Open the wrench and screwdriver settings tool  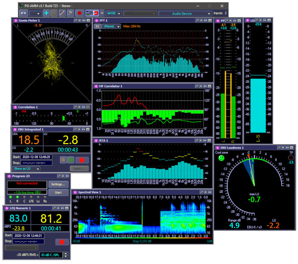[62, 13]
